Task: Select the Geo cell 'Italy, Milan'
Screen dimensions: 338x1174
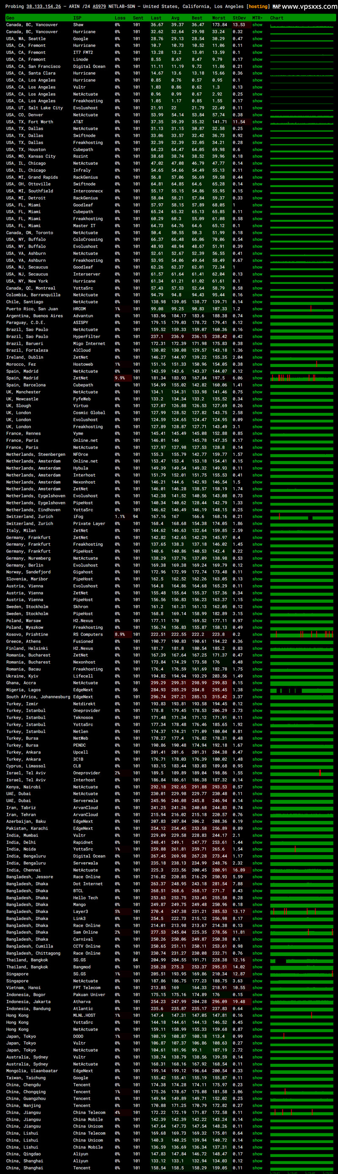Action: point(21,531)
